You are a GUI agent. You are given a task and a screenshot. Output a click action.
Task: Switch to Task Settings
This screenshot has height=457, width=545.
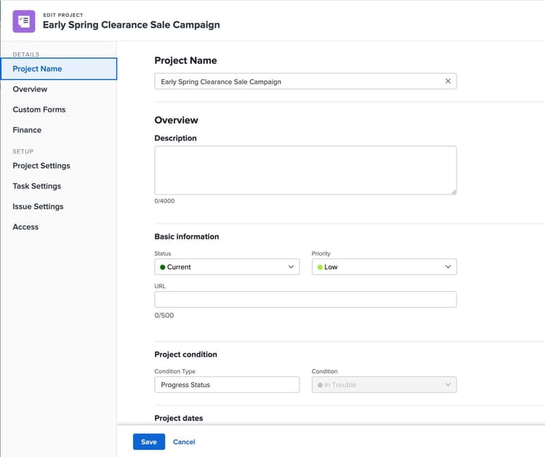pos(37,186)
